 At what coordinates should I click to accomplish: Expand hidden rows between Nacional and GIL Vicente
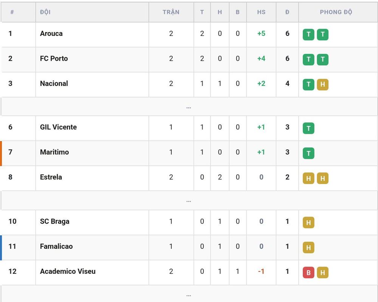click(189, 107)
